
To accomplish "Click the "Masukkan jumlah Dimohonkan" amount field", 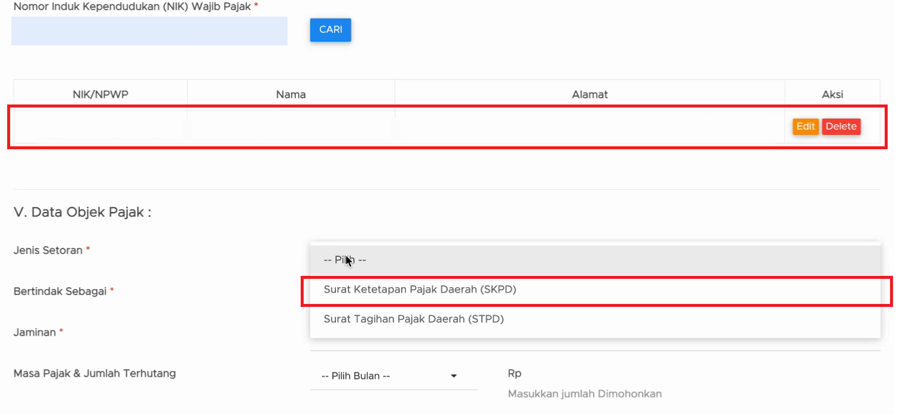I will (585, 394).
